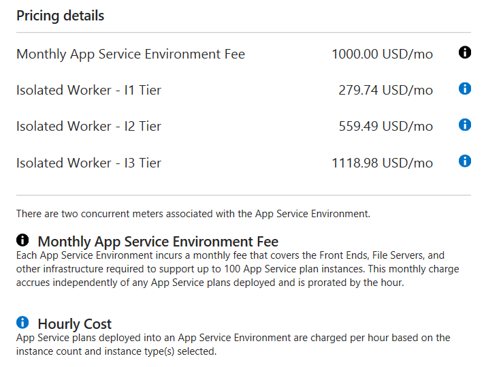Image resolution: width=484 pixels, height=367 pixels.
Task: Choose the Isolated Worker - I3 Tier label
Action: [88, 163]
